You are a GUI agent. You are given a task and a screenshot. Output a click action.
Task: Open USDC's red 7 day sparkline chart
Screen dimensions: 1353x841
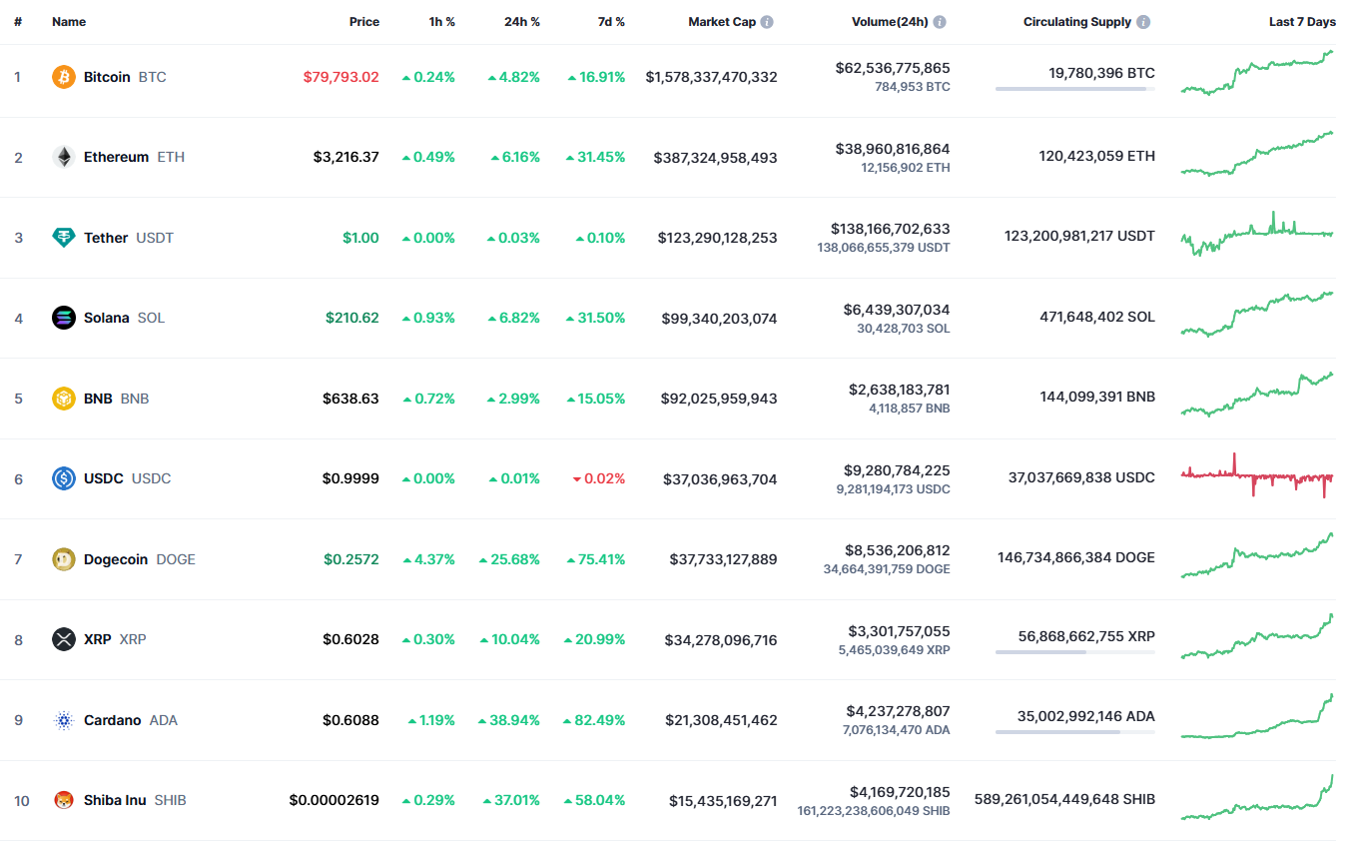pos(1257,475)
